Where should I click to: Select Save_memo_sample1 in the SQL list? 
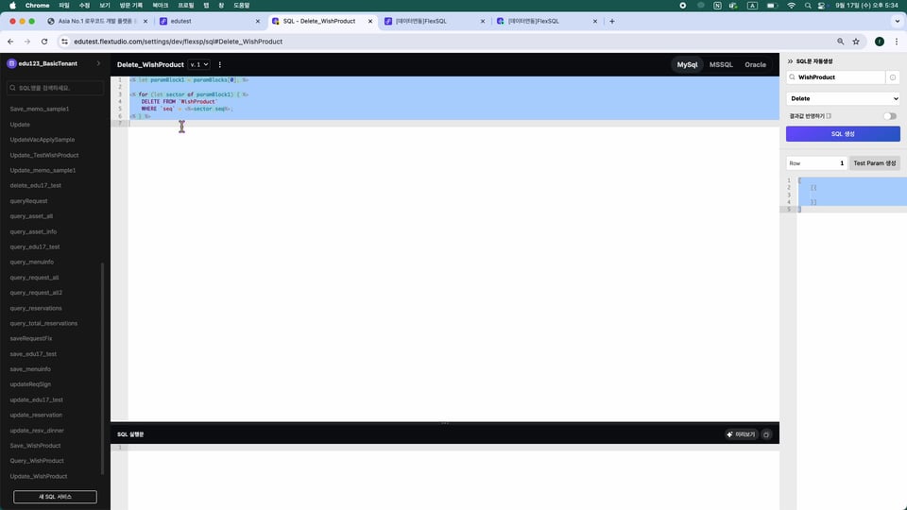40,109
